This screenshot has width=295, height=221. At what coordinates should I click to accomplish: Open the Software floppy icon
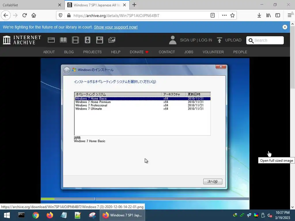[99, 40]
